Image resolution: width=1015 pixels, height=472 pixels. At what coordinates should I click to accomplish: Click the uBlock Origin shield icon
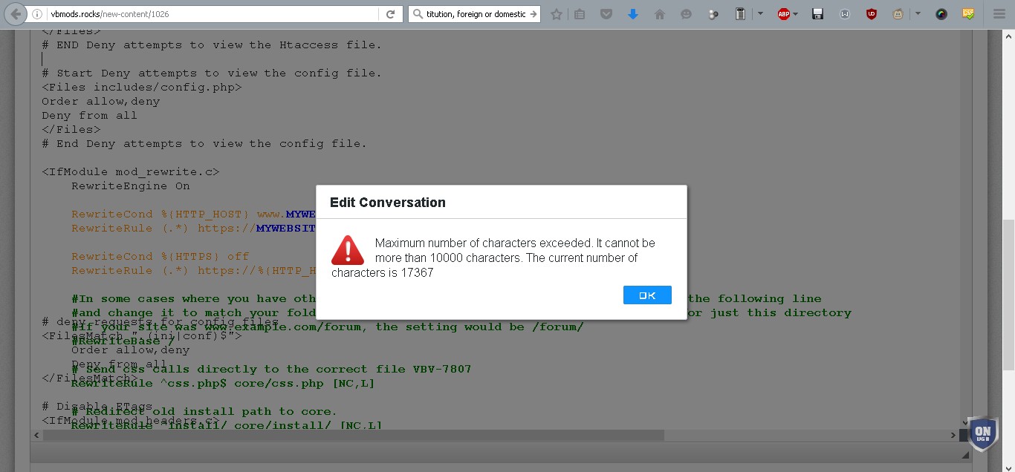(871, 13)
